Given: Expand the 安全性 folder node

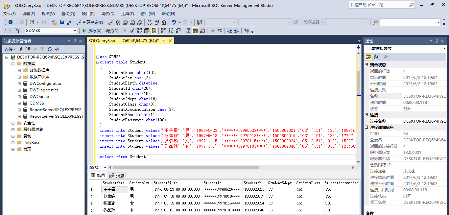Looking at the screenshot, I should [x=13, y=123].
